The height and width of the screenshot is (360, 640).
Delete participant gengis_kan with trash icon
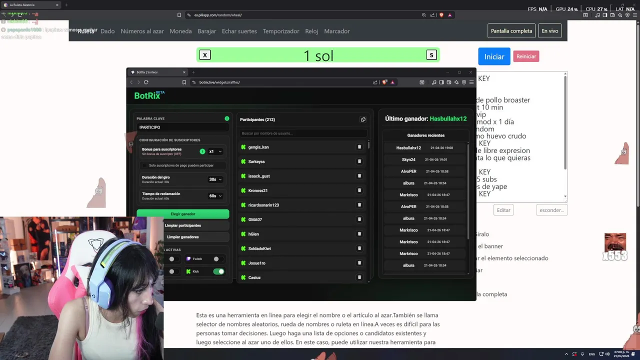coord(359,147)
